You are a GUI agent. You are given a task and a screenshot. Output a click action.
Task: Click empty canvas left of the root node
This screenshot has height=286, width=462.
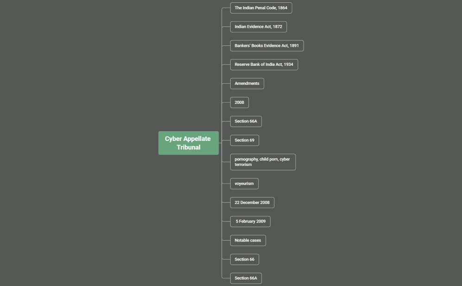[79, 143]
